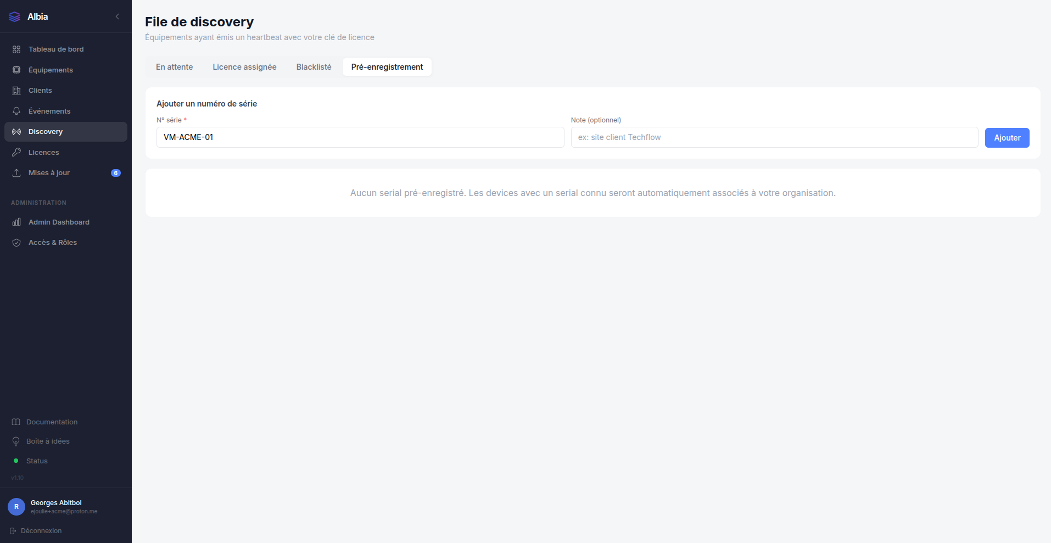The image size is (1051, 543).
Task: Click the Admin Dashboard bar chart icon
Action: [16, 222]
